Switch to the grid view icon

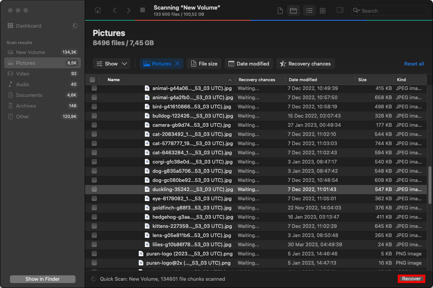coord(323,10)
